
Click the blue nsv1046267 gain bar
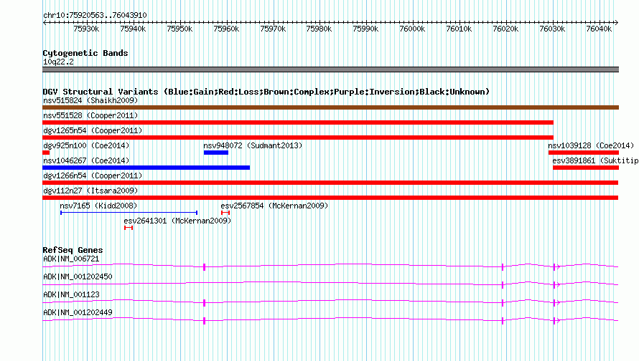point(146,168)
